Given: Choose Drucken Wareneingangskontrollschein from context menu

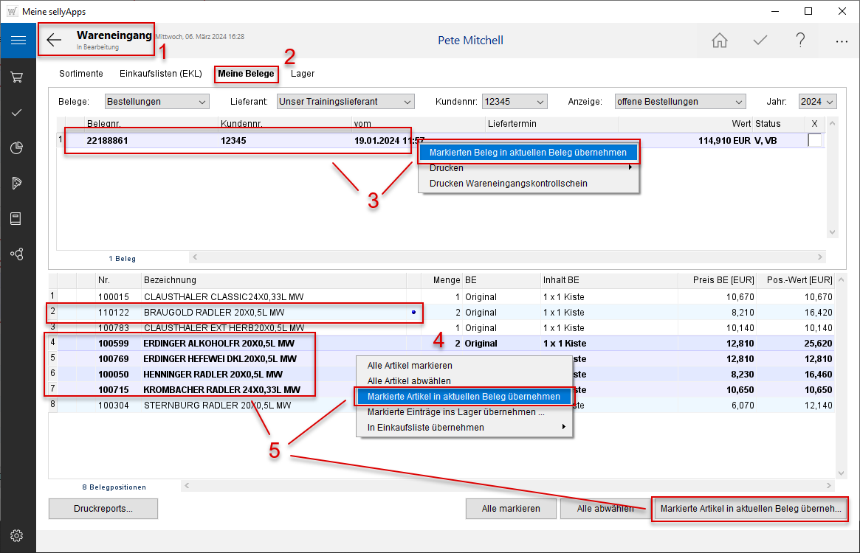Looking at the screenshot, I should [x=508, y=183].
